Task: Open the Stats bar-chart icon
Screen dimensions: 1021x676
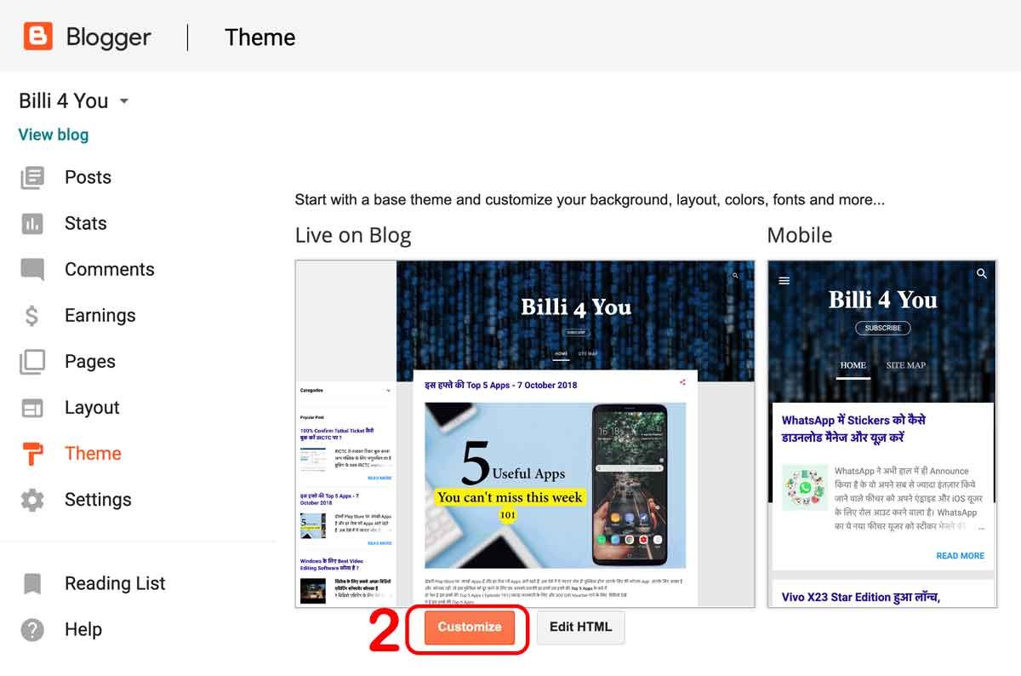Action: [32, 224]
